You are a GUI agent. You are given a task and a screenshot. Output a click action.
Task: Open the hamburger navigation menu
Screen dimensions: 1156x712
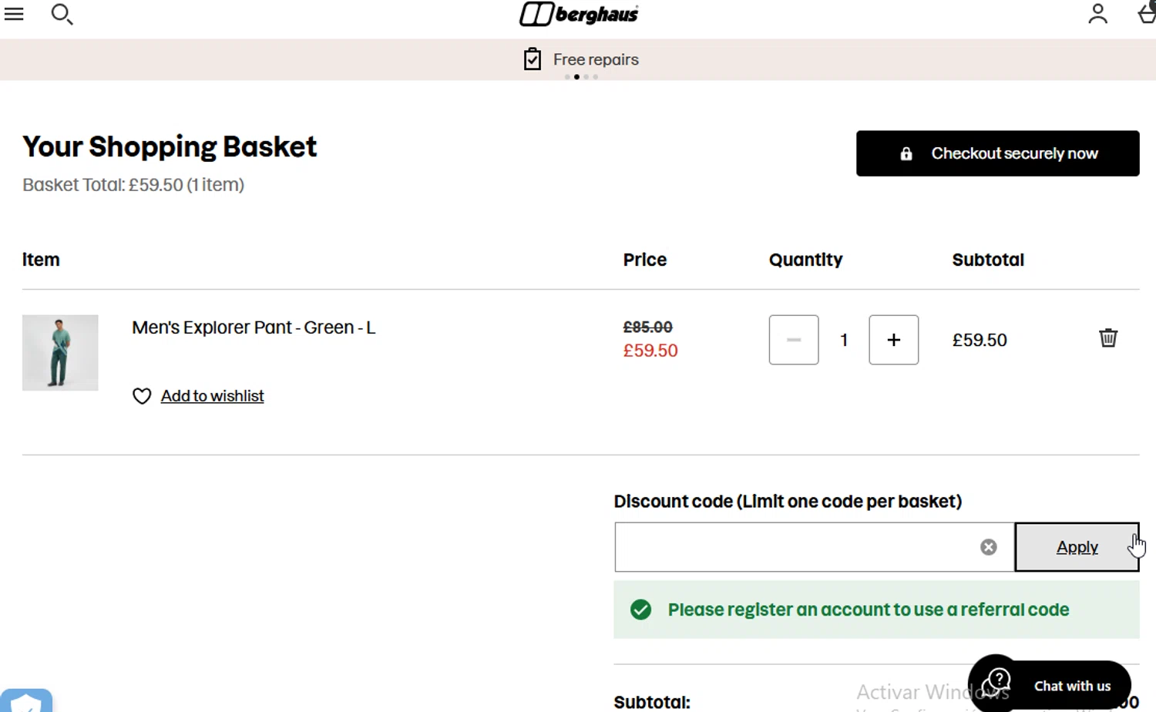click(14, 14)
